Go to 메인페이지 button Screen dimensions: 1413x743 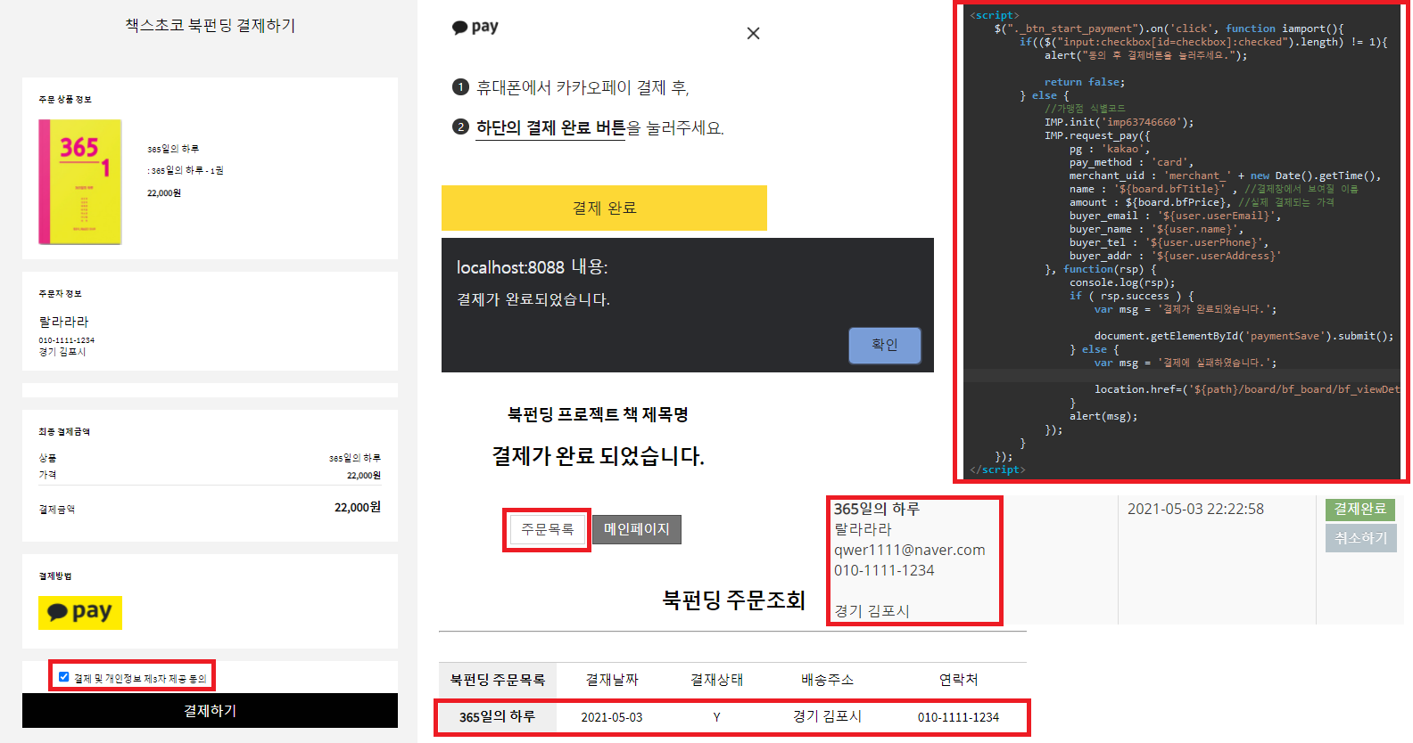coord(637,529)
